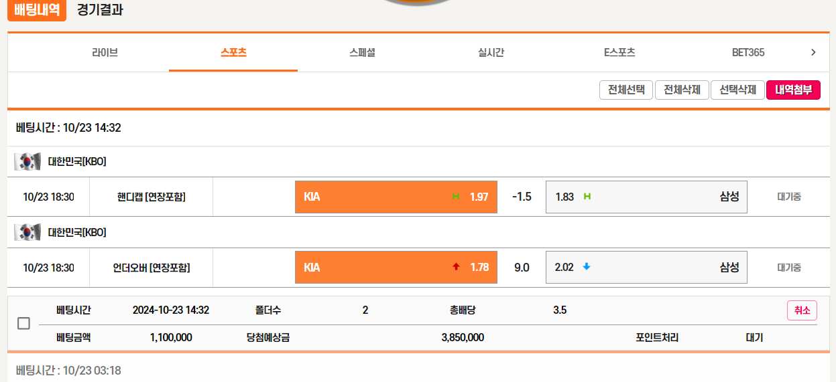The height and width of the screenshot is (382, 836).
Task: Click the 선택삭제 button
Action: coord(737,90)
